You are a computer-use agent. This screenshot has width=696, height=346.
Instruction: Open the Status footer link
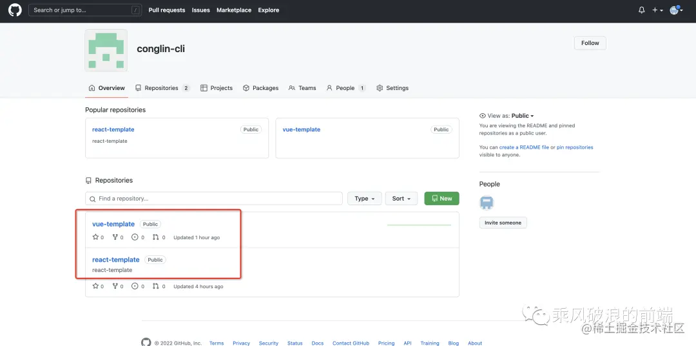pos(295,343)
